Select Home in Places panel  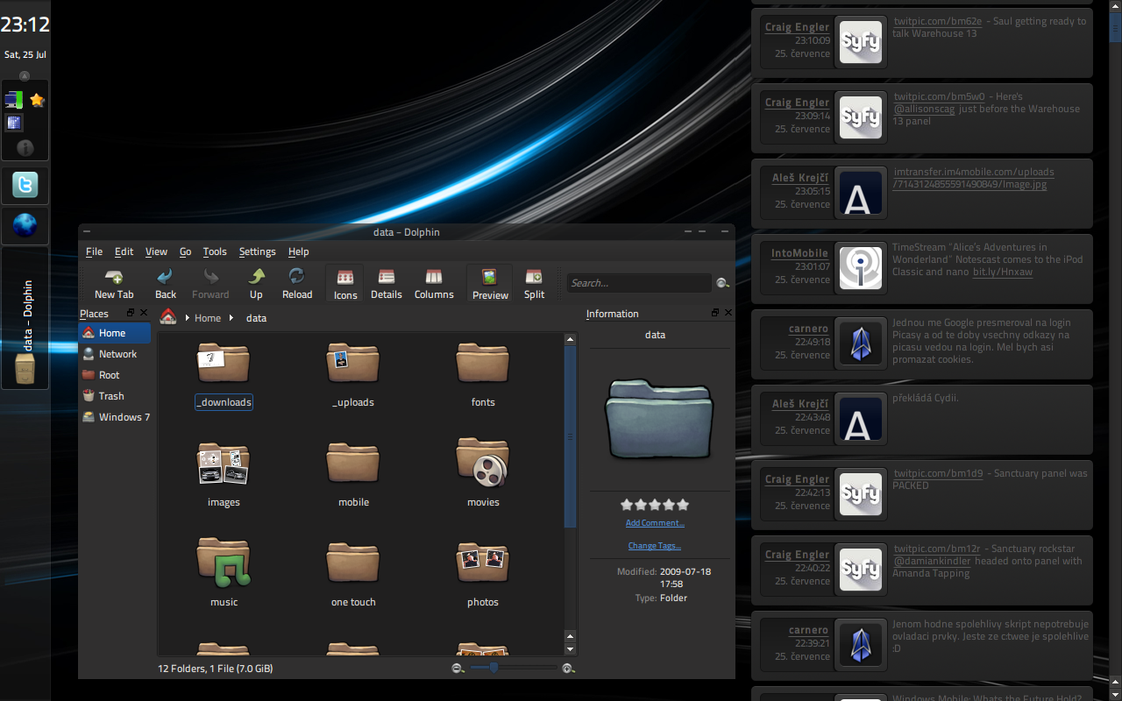(115, 333)
